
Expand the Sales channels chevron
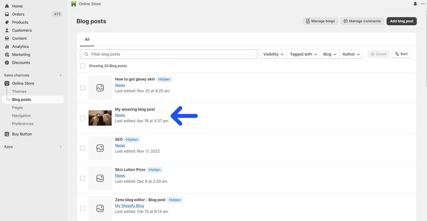tap(60, 75)
